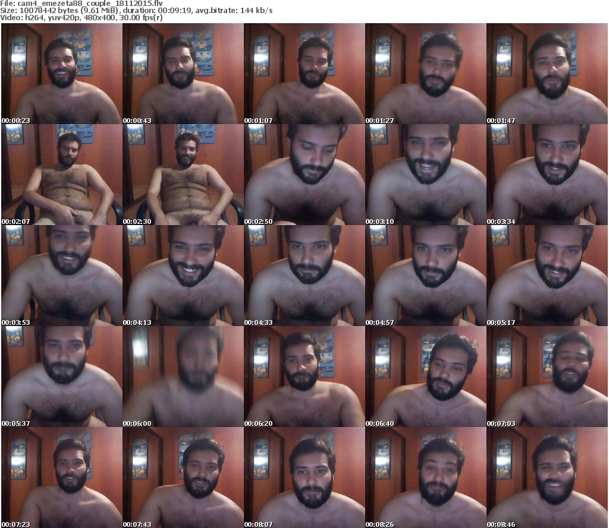Select the frame at timestamp 00:03:34

(x=547, y=175)
